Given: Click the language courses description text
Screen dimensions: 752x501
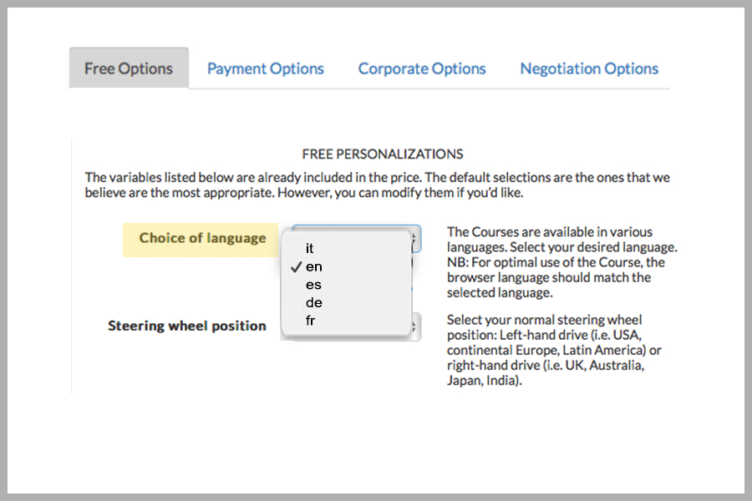Looking at the screenshot, I should point(562,262).
